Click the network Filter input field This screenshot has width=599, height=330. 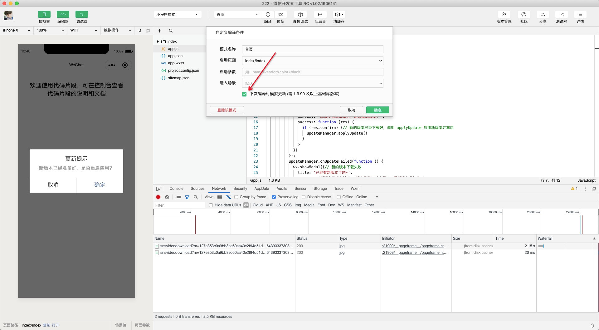180,205
